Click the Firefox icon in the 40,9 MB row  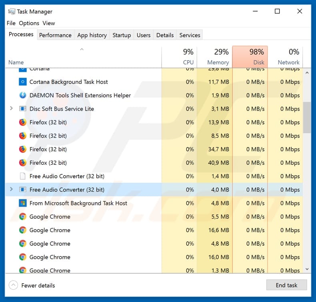point(22,162)
